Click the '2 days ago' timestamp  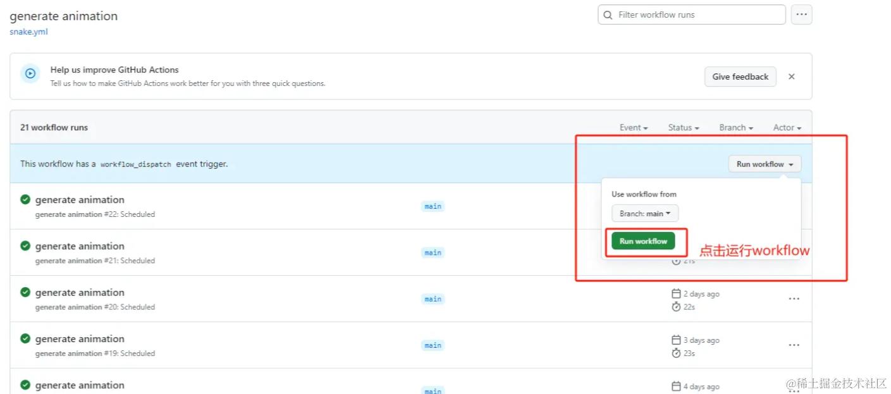pyautogui.click(x=701, y=294)
